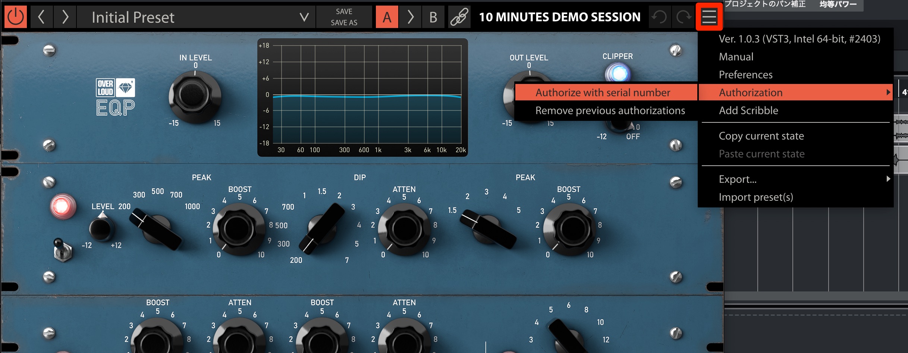Click 均等パワー label in host window
The image size is (908, 353).
click(838, 4)
